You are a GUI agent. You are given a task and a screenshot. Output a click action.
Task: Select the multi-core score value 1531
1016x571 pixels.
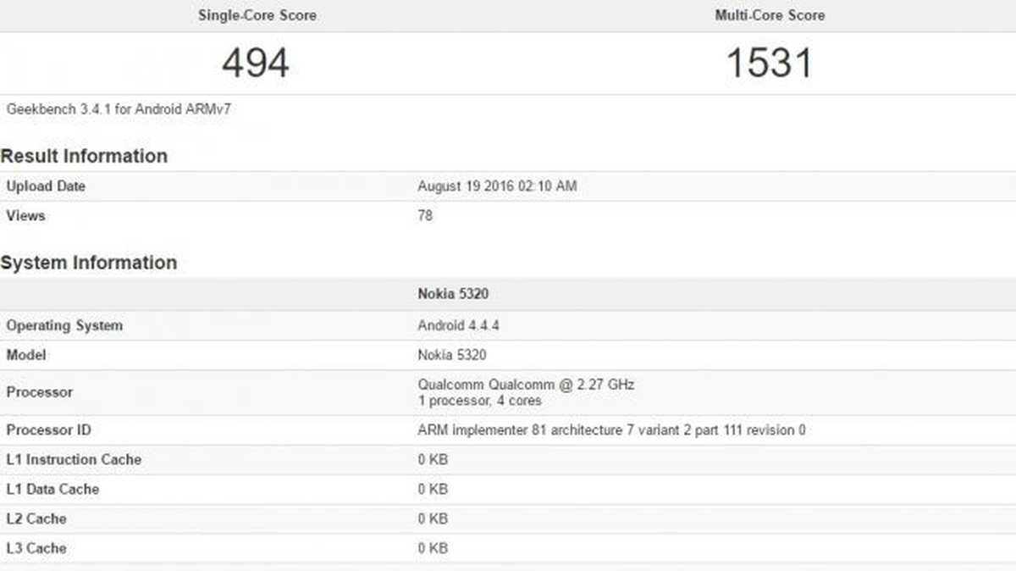[x=770, y=64]
